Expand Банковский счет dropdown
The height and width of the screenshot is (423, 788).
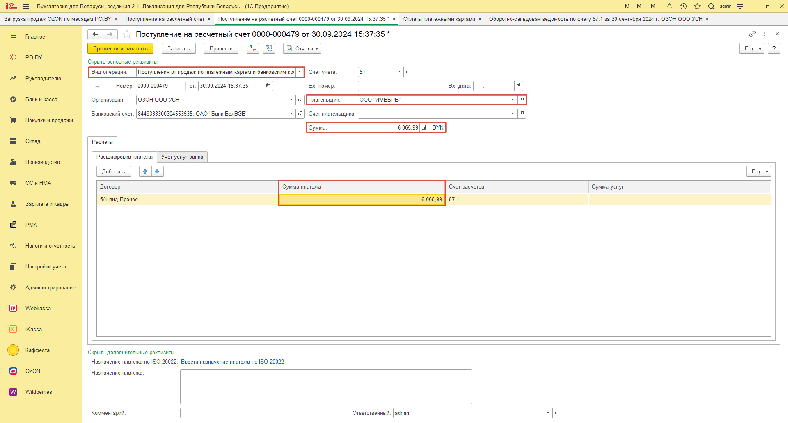click(291, 114)
